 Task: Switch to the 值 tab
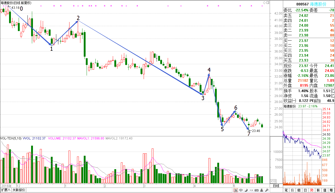pos(324,190)
